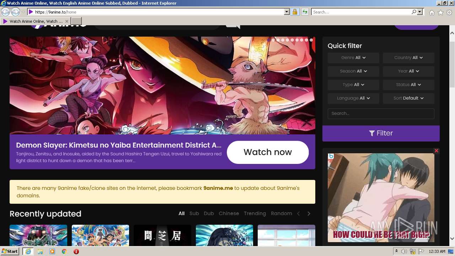Click the IE Search box
Viewport: 455px width, 256px height.
coord(361,12)
